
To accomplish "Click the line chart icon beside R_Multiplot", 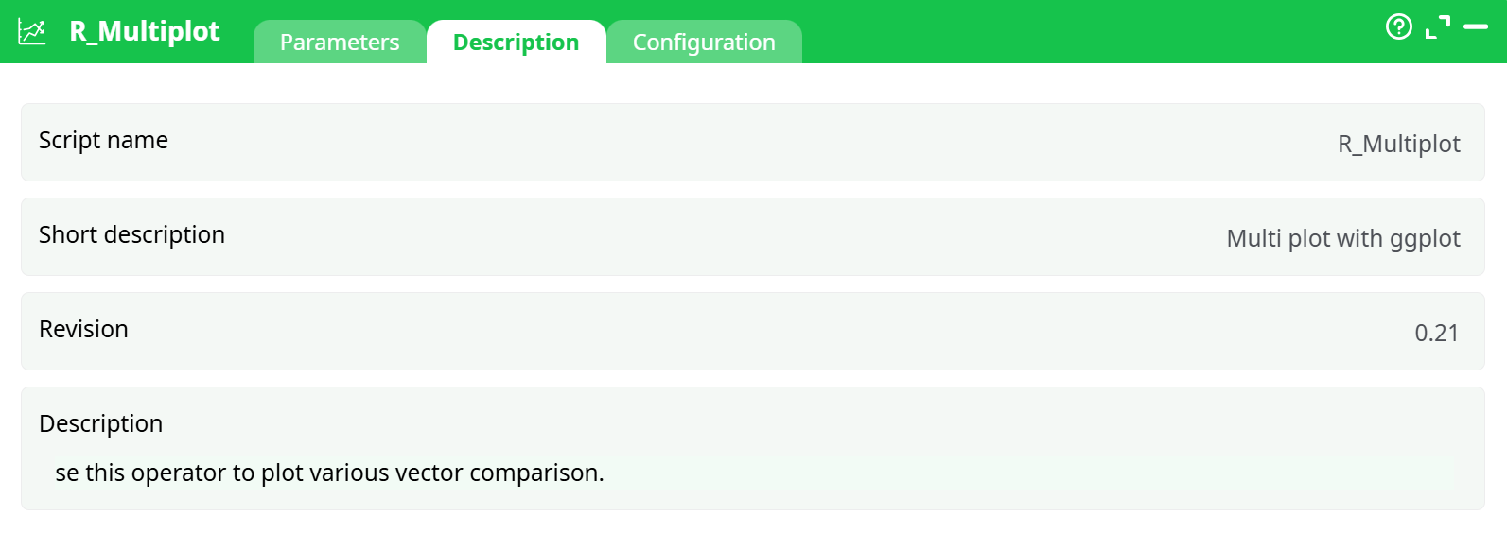I will pos(32,31).
